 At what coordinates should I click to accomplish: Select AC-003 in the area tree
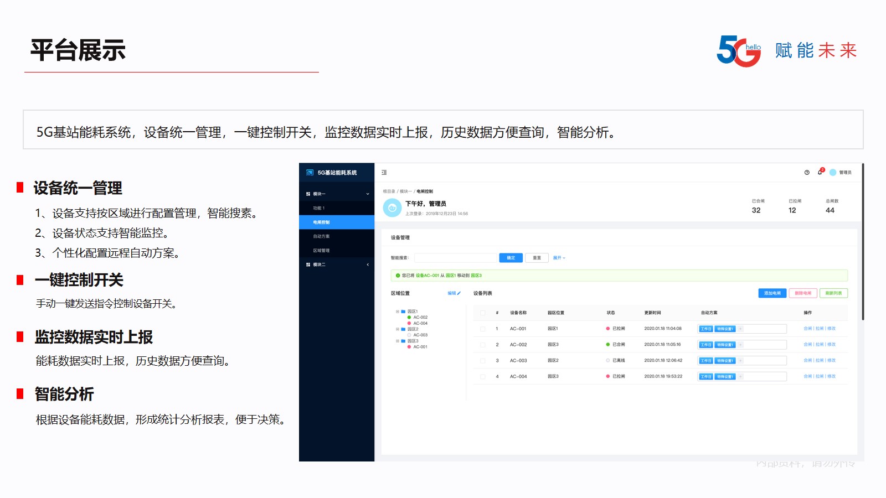(x=420, y=335)
